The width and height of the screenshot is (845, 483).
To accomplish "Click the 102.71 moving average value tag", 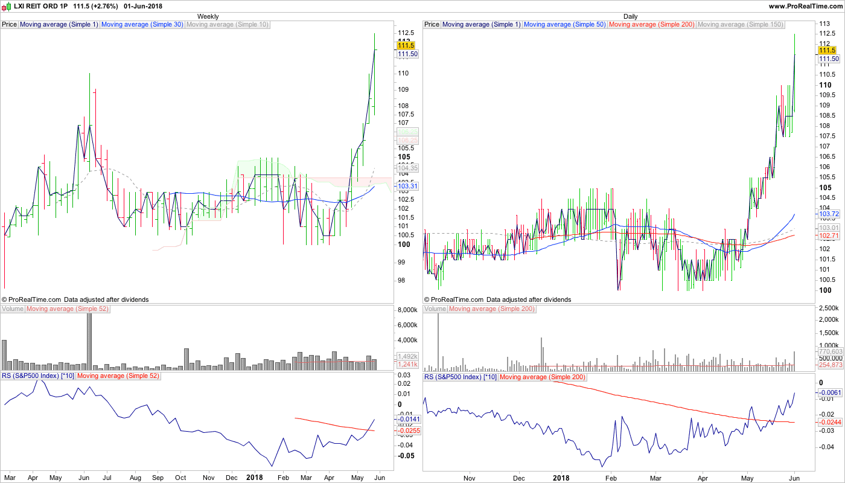I will click(828, 235).
